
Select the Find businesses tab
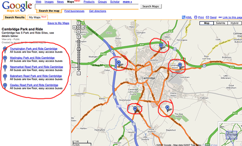(74, 11)
